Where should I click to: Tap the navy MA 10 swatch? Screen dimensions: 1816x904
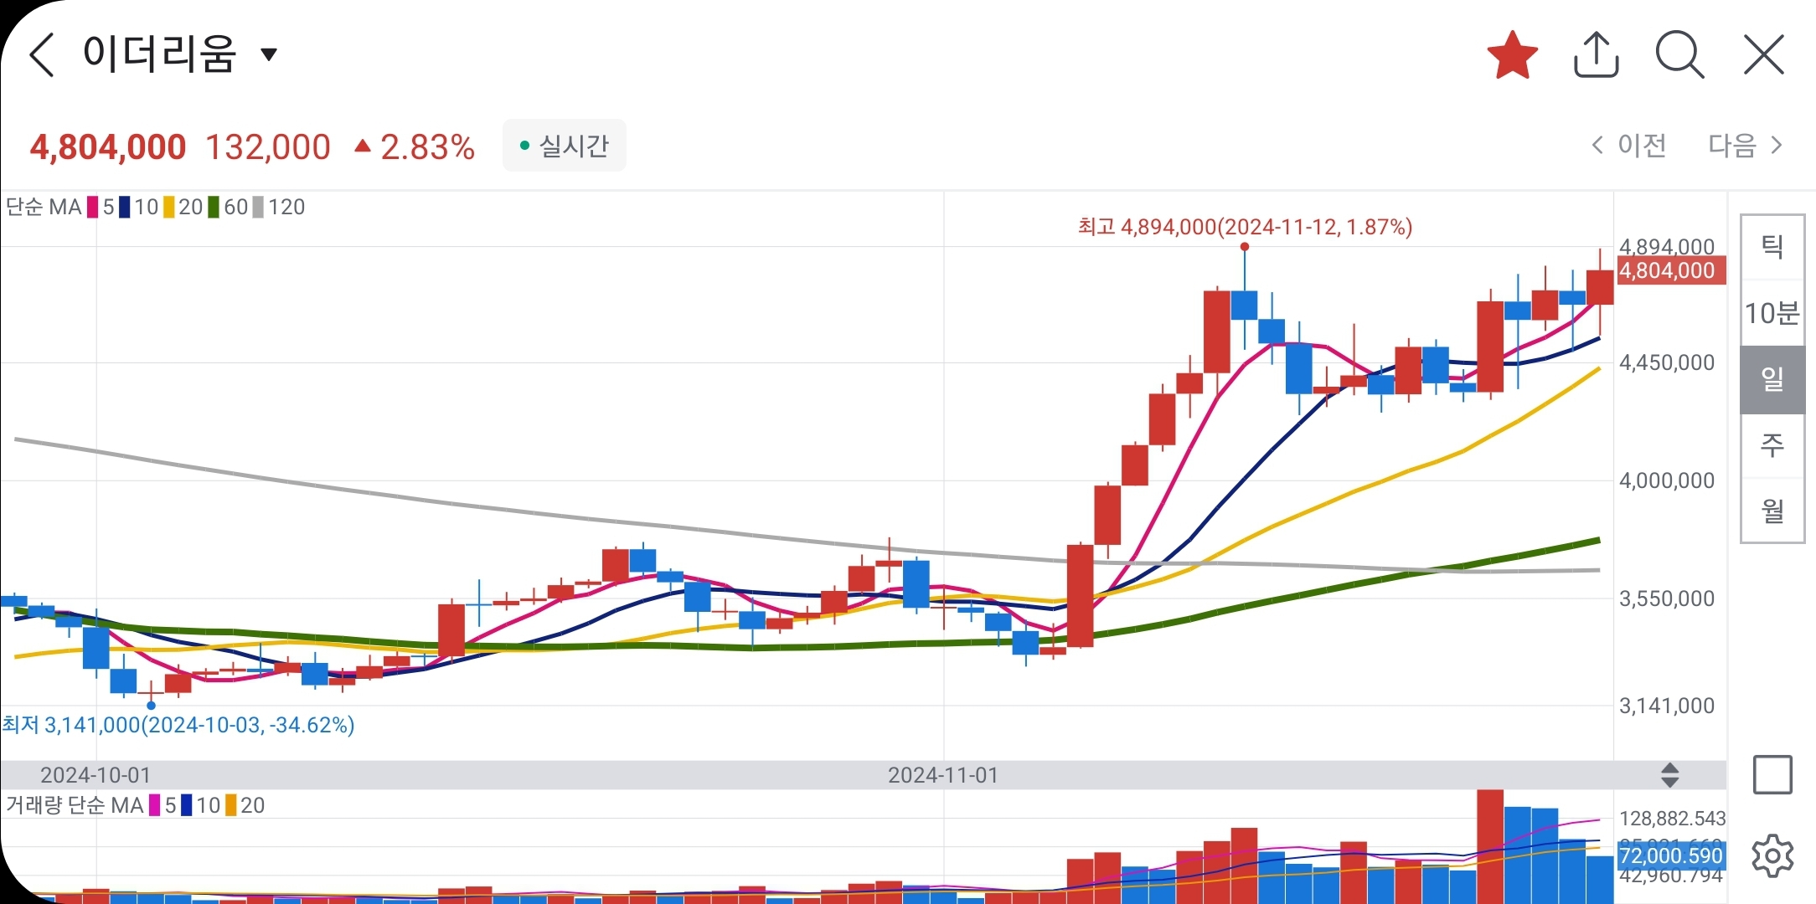click(x=125, y=207)
